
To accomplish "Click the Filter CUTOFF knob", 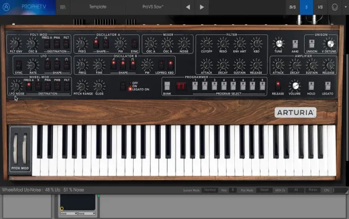I will [206, 43].
